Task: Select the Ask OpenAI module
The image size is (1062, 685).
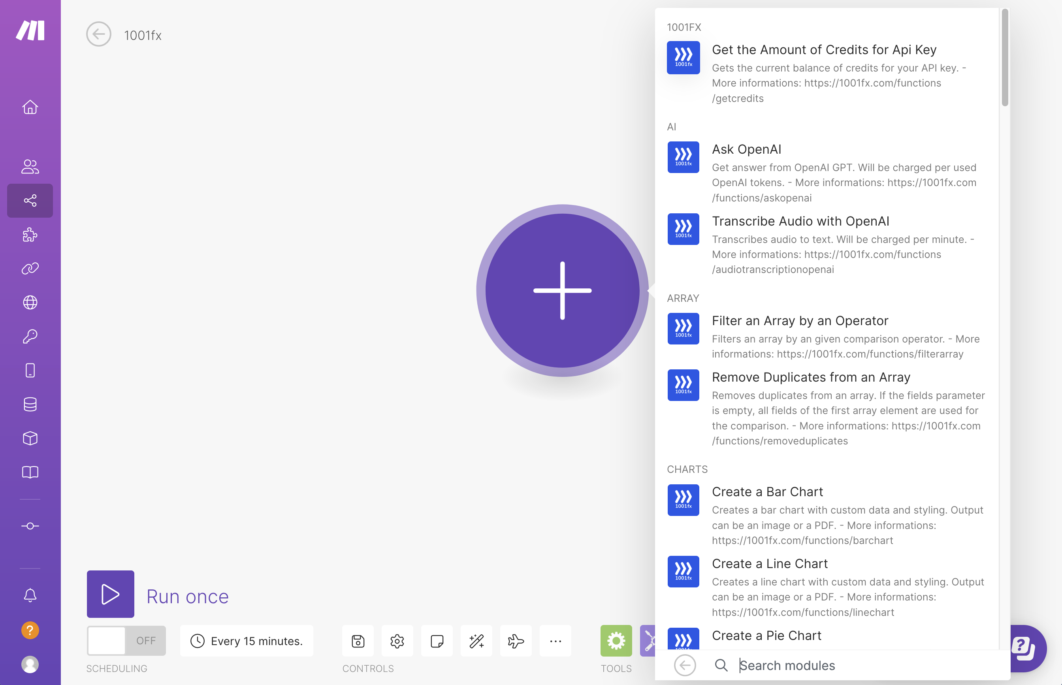Action: click(746, 149)
